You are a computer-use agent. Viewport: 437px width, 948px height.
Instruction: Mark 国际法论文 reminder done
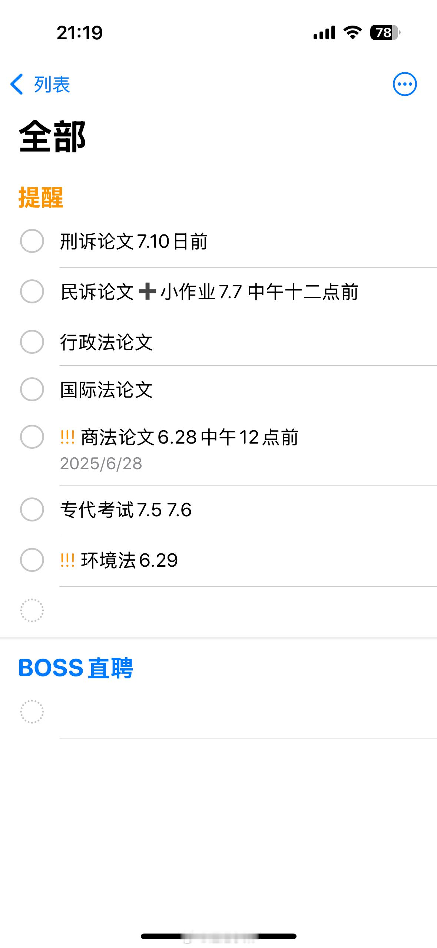32,389
